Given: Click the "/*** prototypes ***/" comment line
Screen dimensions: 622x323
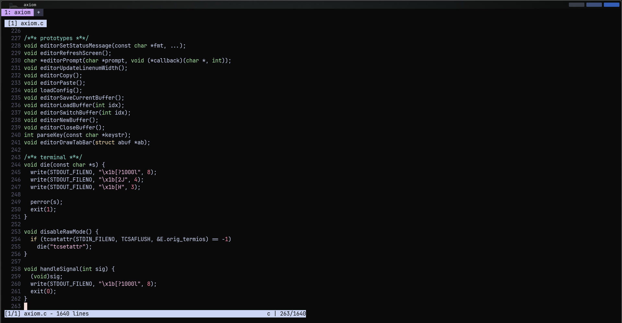Looking at the screenshot, I should (x=56, y=38).
